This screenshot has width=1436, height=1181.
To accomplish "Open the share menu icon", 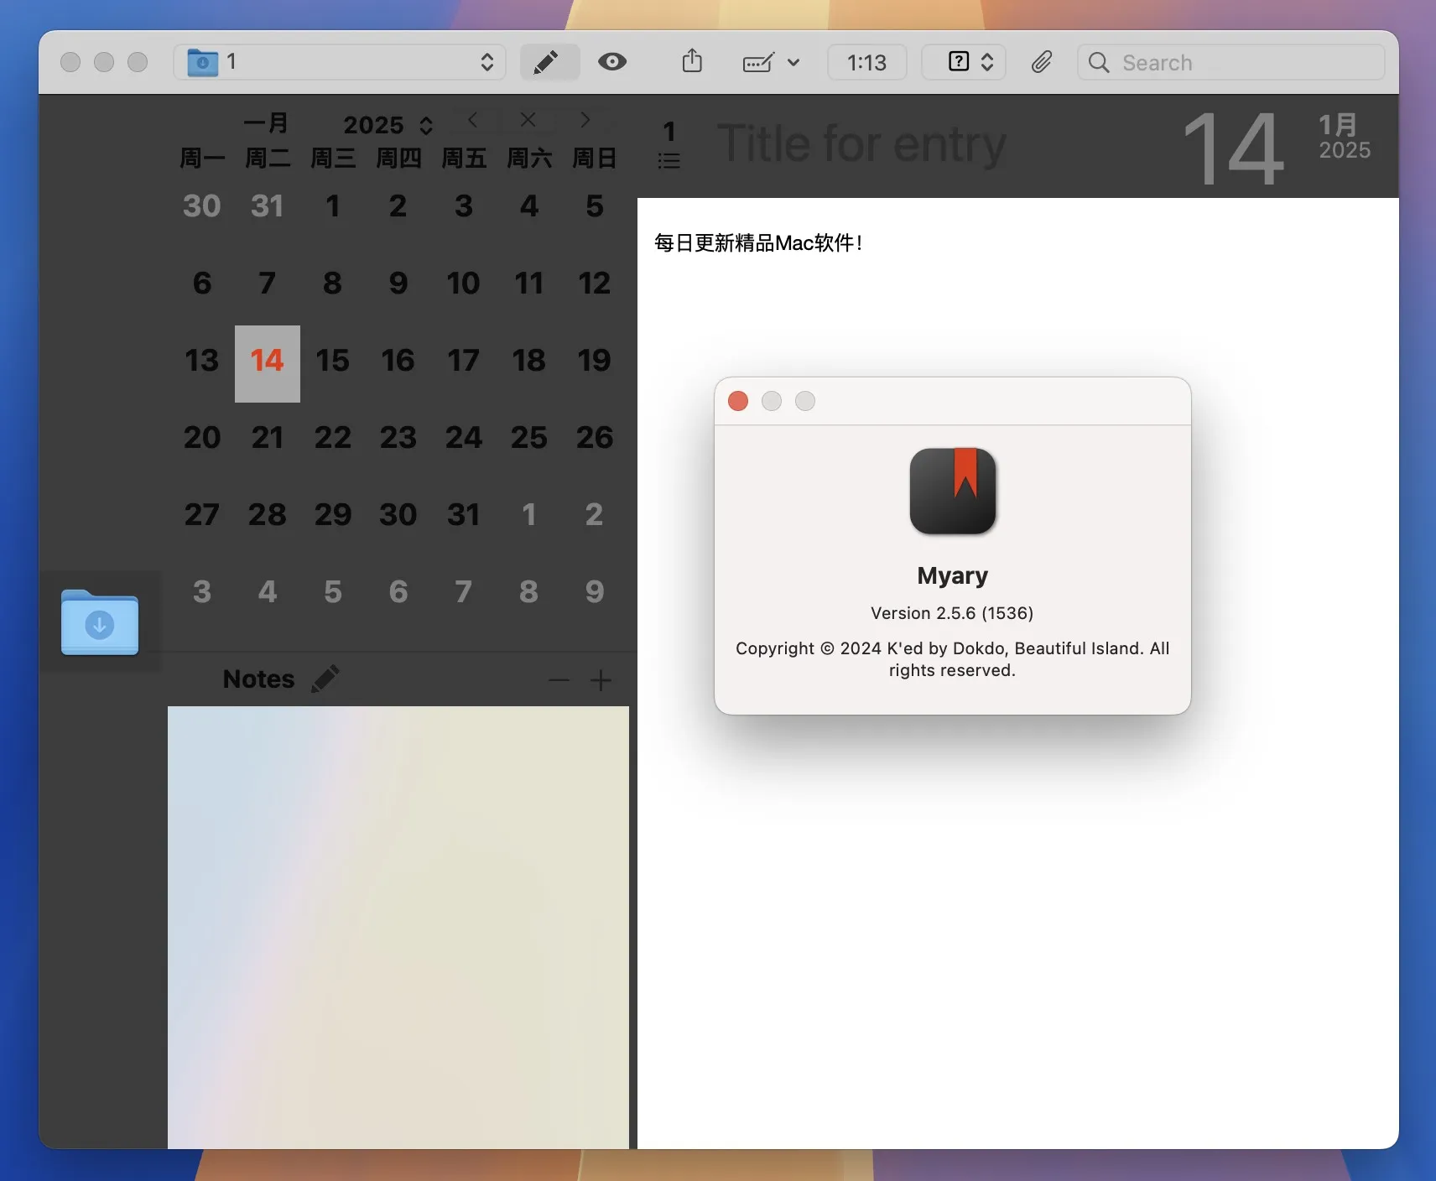I will [x=692, y=61].
